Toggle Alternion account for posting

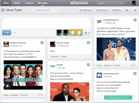tap(60, 33)
